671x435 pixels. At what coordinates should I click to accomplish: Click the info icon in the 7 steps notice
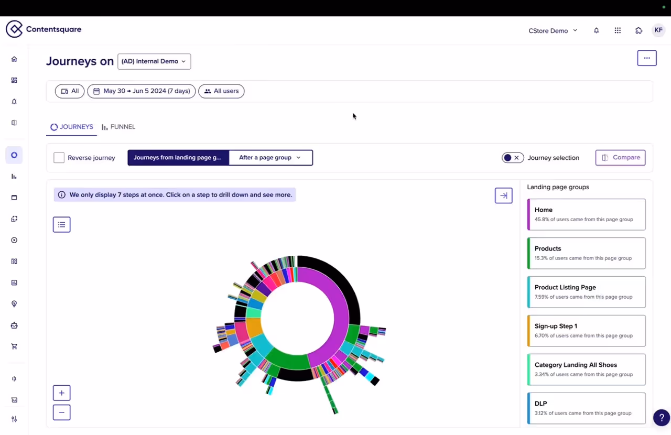[x=62, y=195]
